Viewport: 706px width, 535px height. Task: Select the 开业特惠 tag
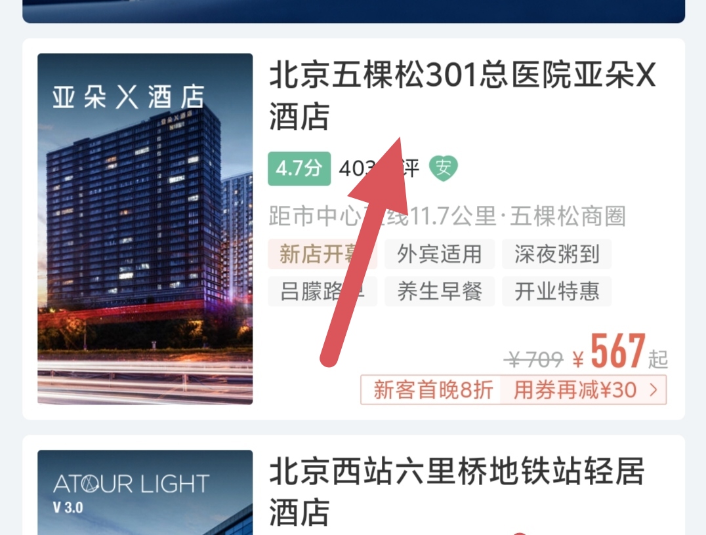tap(556, 292)
